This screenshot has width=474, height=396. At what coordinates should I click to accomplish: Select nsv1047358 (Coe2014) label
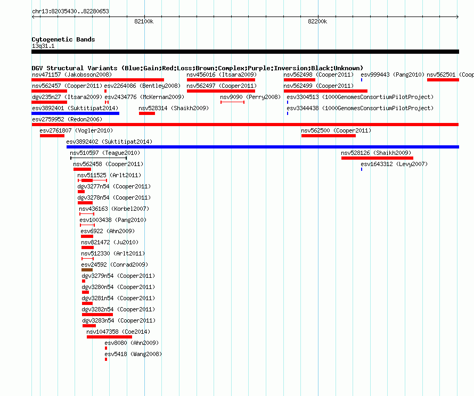[x=118, y=332]
